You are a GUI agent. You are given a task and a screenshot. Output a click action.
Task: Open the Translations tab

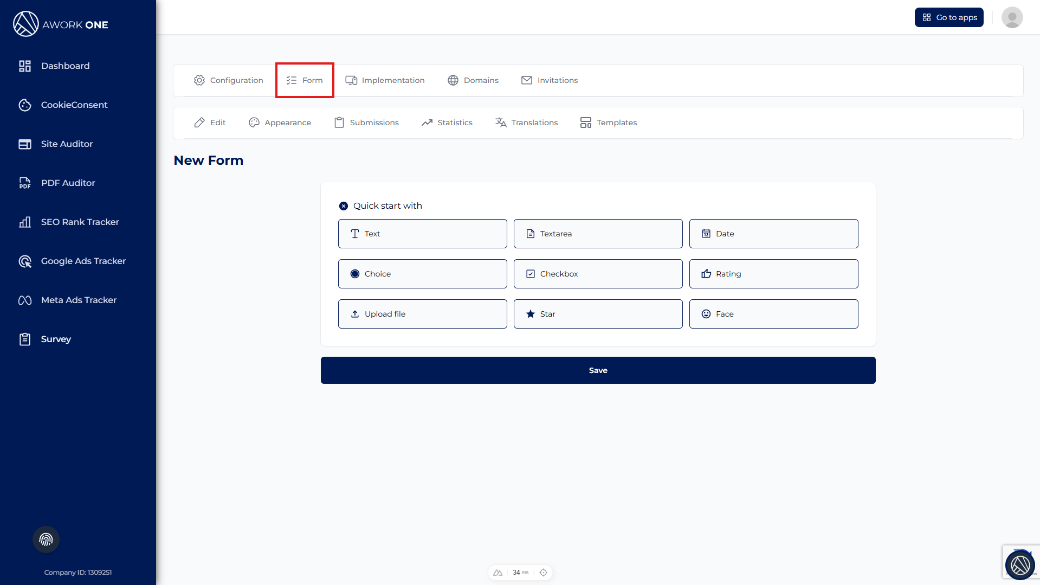tap(526, 123)
